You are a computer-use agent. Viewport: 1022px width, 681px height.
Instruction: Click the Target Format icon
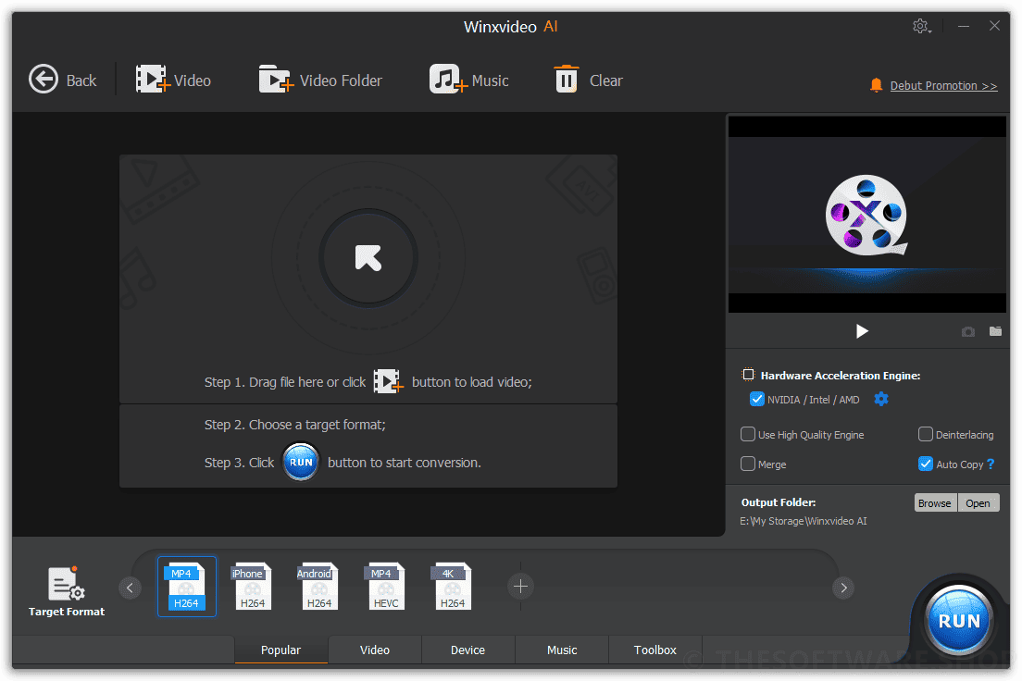[x=67, y=583]
